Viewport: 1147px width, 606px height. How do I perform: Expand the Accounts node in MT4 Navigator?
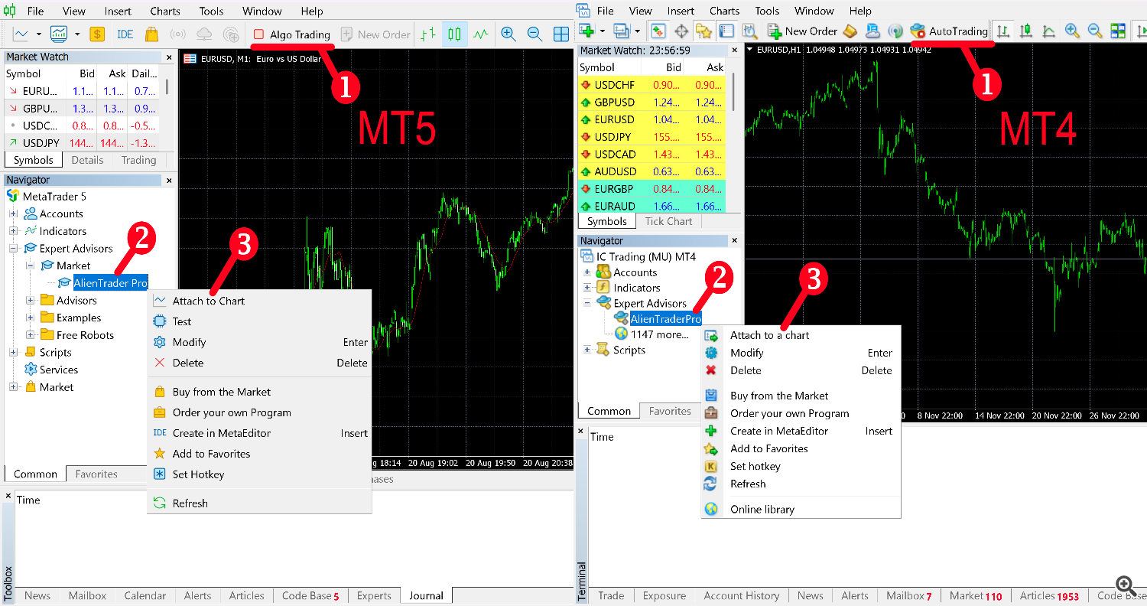[x=587, y=272]
